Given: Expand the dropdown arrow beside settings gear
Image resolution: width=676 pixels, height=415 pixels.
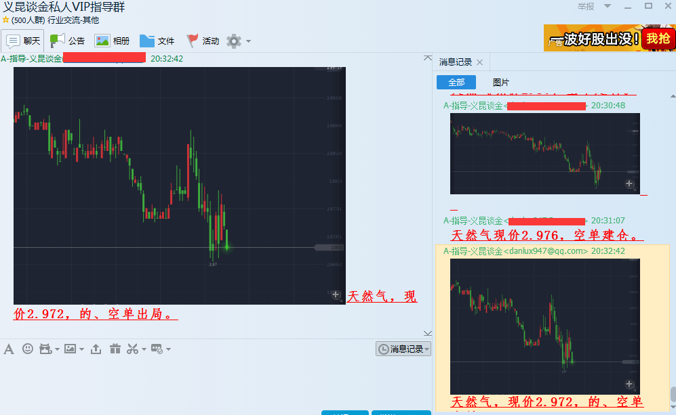Looking at the screenshot, I should (x=248, y=41).
